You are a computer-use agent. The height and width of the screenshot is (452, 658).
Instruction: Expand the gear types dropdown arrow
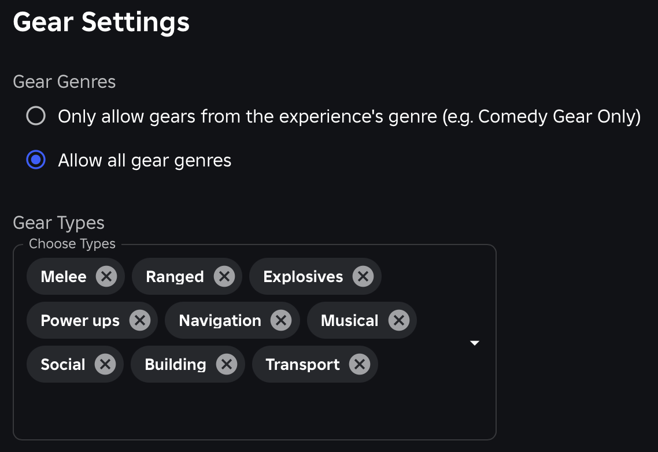tap(474, 342)
